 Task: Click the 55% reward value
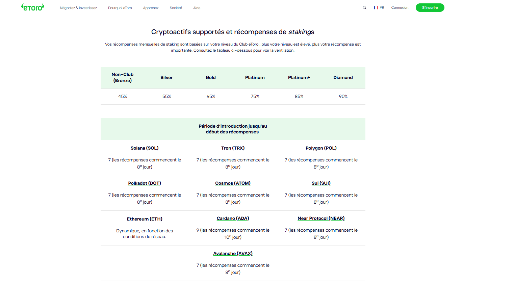[166, 96]
